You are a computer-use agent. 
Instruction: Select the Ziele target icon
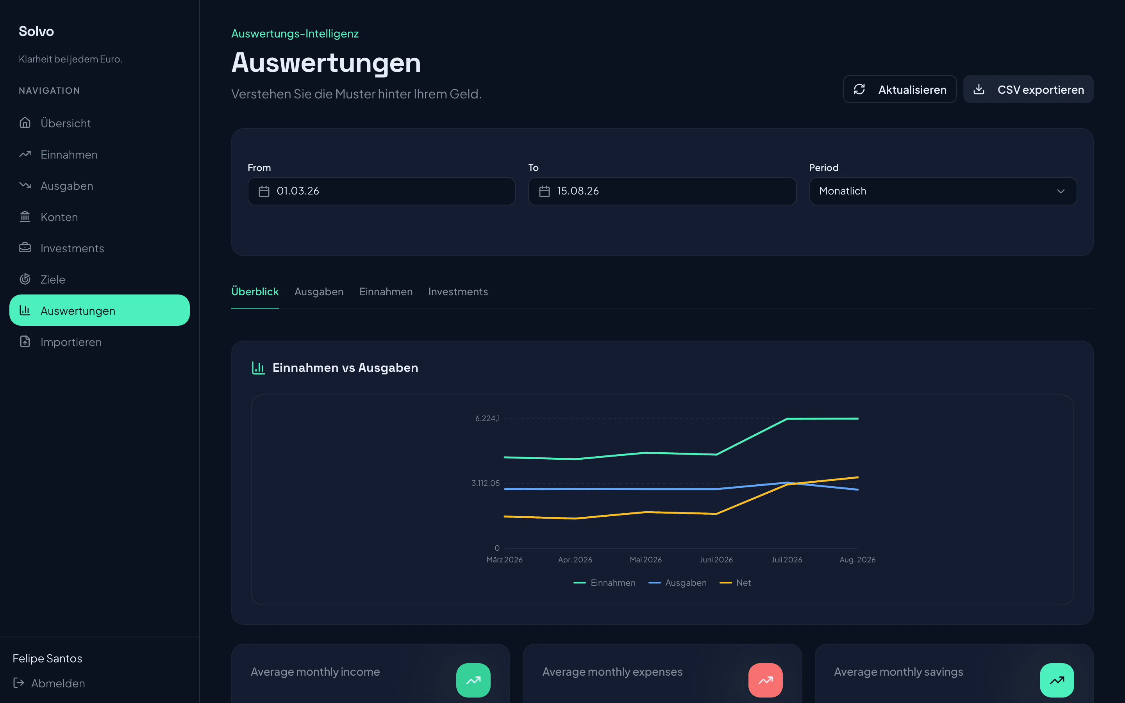(25, 279)
